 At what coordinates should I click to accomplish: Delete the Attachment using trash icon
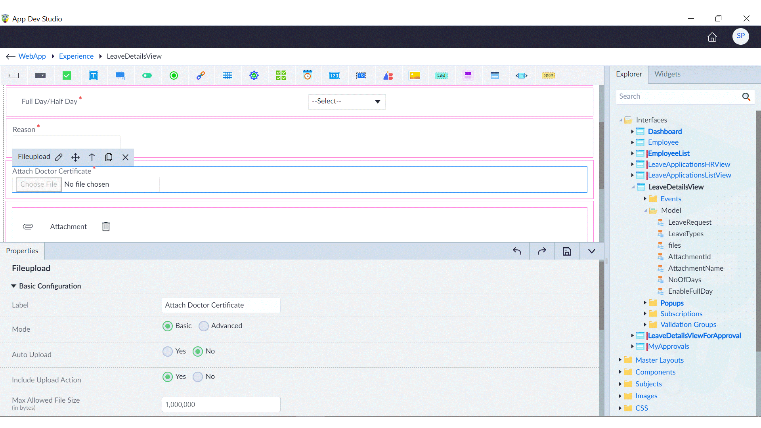tap(106, 227)
